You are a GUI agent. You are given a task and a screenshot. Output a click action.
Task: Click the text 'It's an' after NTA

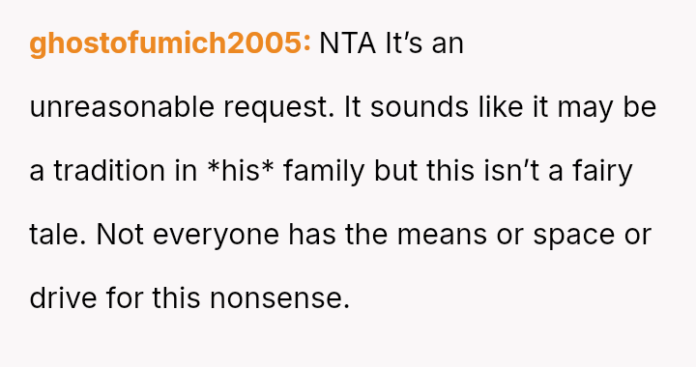point(424,43)
